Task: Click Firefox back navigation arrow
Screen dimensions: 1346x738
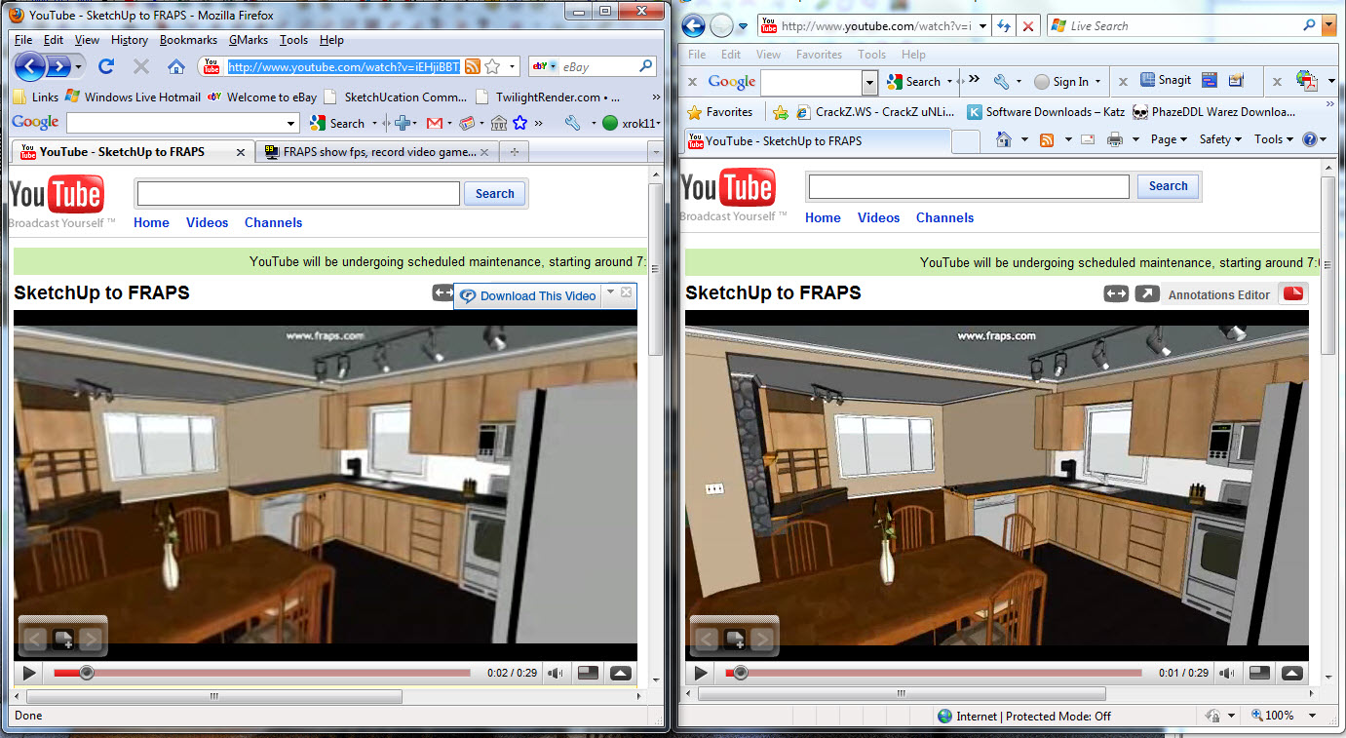Action: click(30, 66)
